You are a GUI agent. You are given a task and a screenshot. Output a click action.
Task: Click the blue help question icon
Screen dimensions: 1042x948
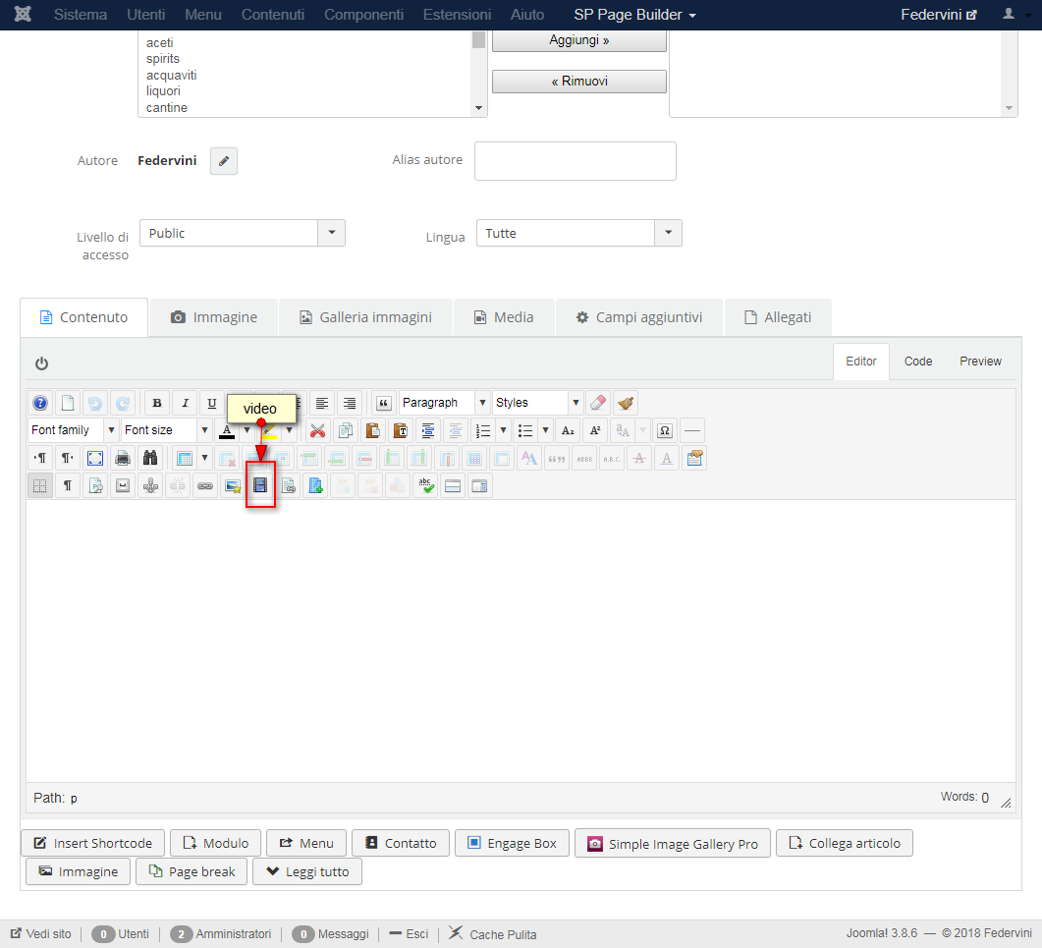click(40, 403)
